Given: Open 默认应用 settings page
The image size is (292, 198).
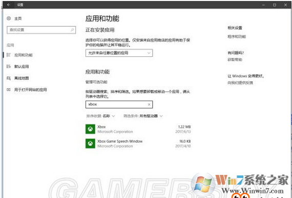Looking at the screenshot, I should coord(22,67).
